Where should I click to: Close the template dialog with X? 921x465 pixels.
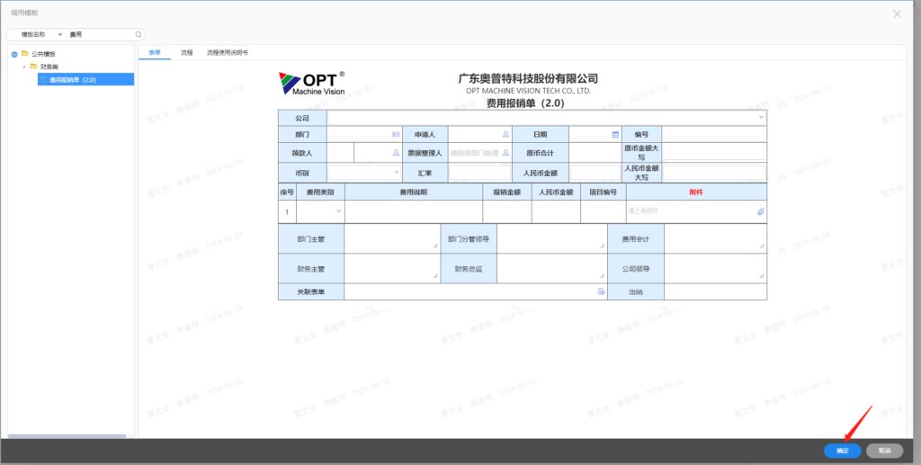(x=896, y=13)
